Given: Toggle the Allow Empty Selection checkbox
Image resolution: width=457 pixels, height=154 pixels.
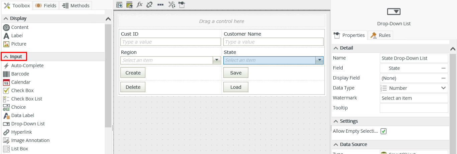Looking at the screenshot, I should pos(384,131).
